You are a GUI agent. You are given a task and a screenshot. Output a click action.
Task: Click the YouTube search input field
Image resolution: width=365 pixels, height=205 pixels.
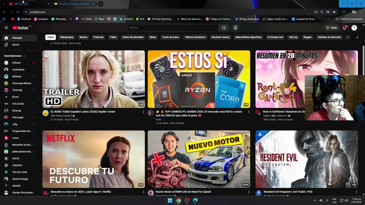pyautogui.click(x=173, y=28)
